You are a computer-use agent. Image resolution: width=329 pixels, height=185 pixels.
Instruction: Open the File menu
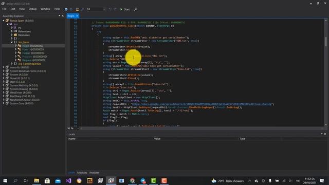point(4,9)
